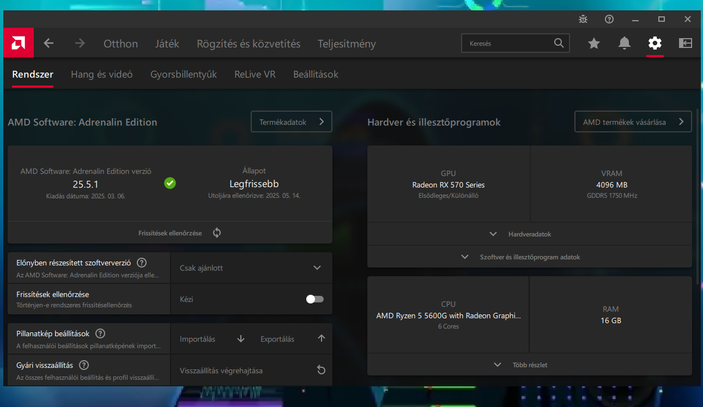Click the GDDR5 1750 MHz text

coord(611,196)
